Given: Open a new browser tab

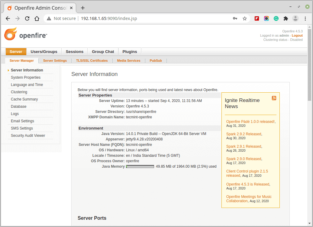Looking at the screenshot, I should coord(83,8).
